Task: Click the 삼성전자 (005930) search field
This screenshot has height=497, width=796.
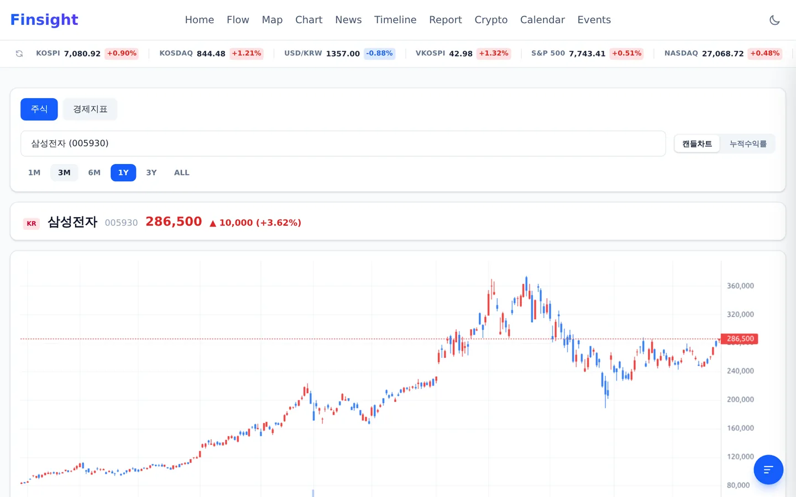Action: [343, 144]
